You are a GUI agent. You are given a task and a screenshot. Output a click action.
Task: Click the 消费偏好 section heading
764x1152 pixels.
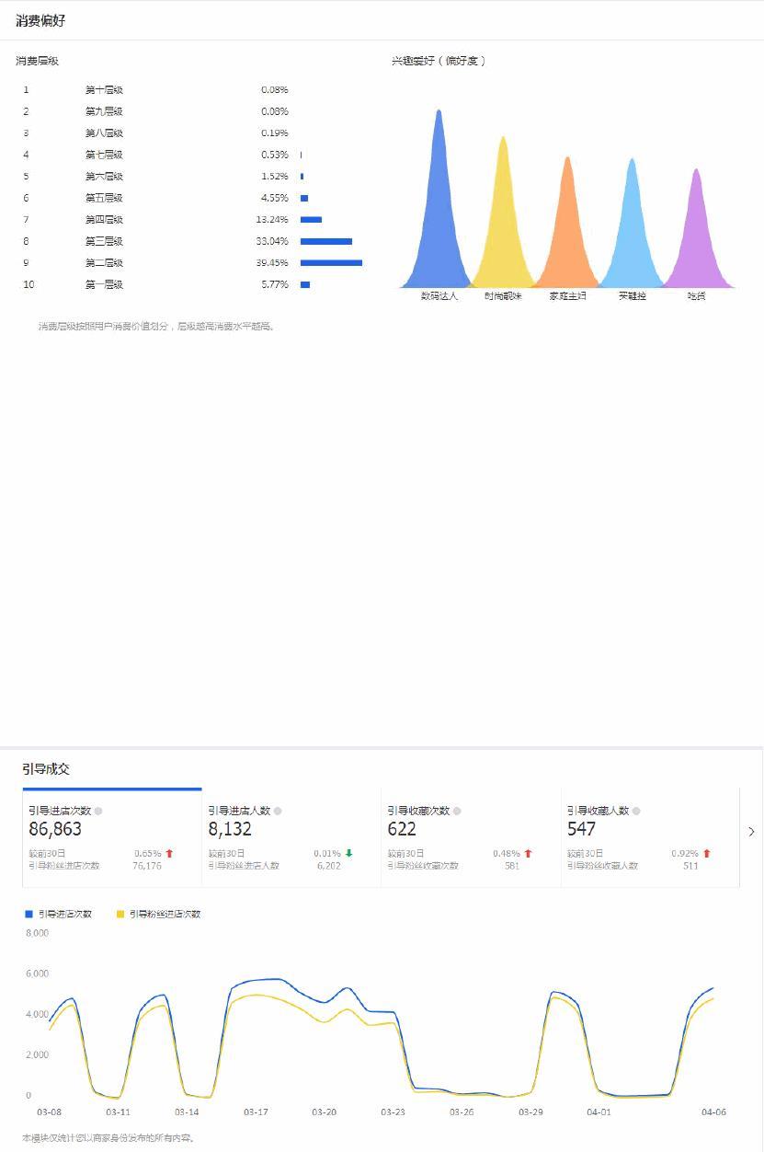40,20
